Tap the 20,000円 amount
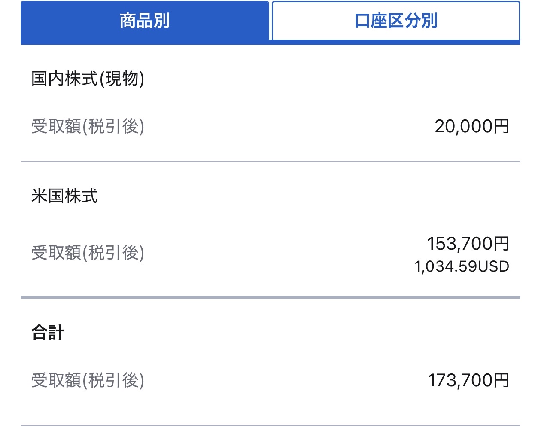 pyautogui.click(x=471, y=126)
